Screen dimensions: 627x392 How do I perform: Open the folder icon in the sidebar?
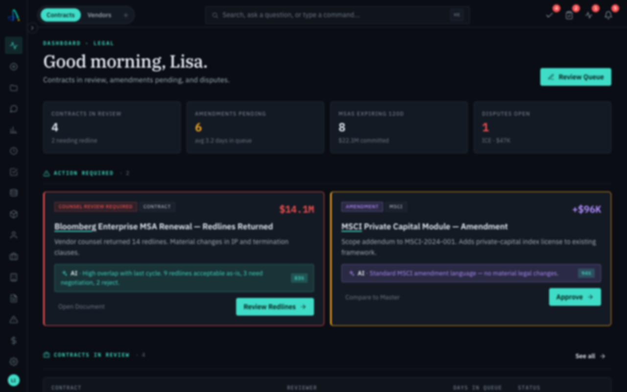(14, 88)
